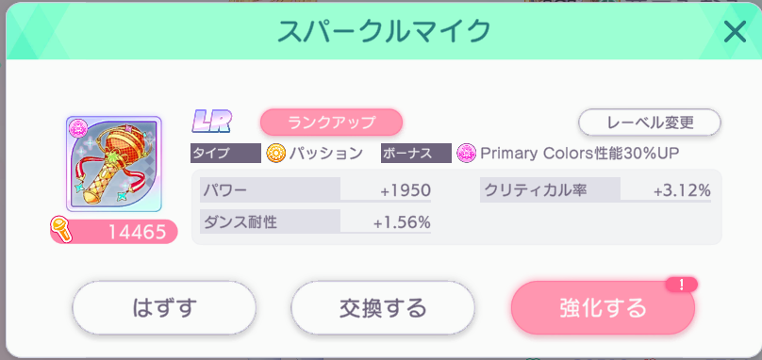Click the ボーナス label tag
Image resolution: width=762 pixels, height=360 pixels.
pyautogui.click(x=416, y=153)
